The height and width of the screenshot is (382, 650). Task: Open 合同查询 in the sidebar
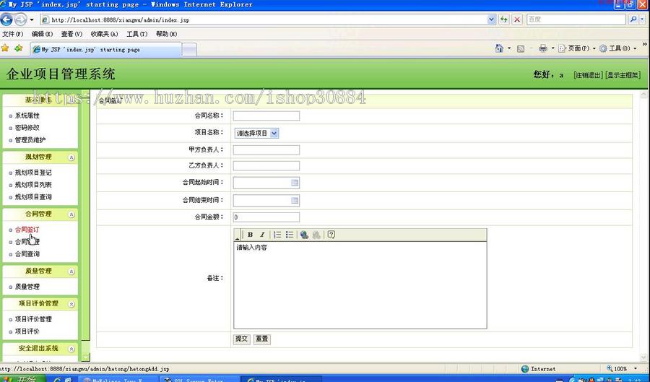click(27, 254)
